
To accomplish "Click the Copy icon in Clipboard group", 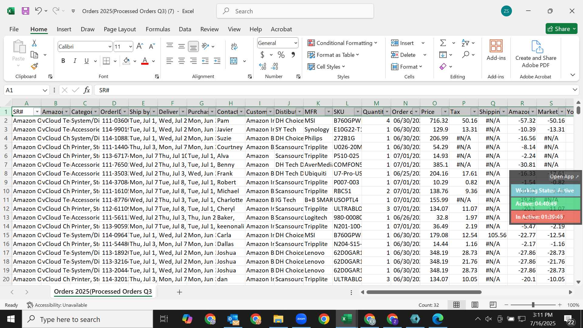I will 34,55.
